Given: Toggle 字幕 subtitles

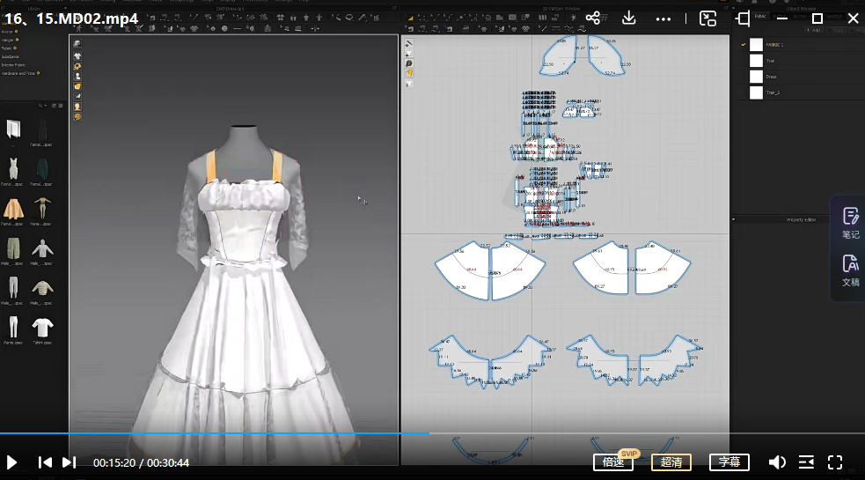Looking at the screenshot, I should (729, 462).
